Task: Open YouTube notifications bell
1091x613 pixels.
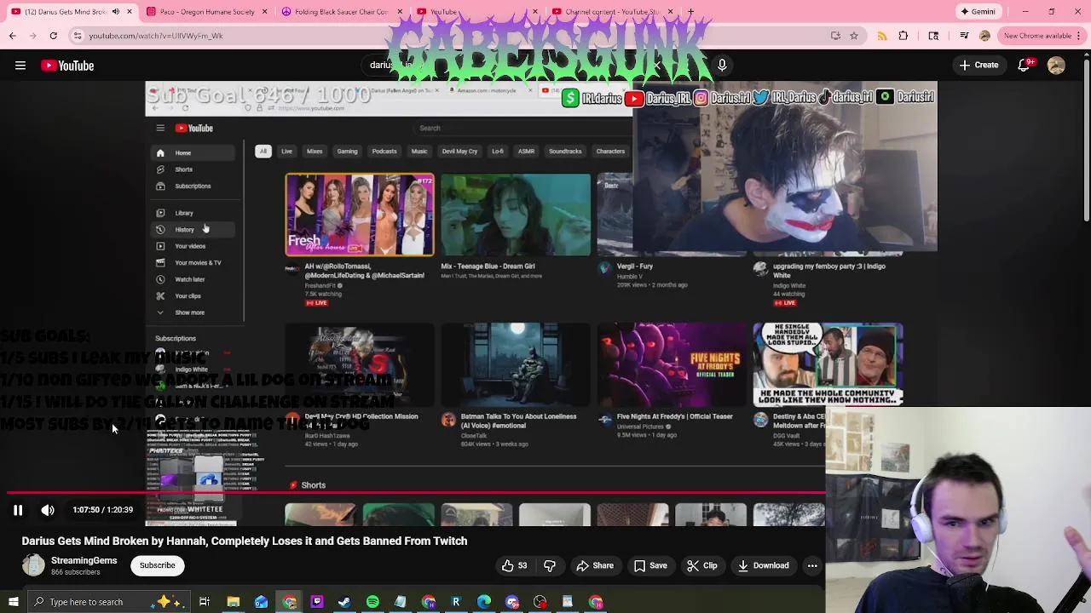Action: click(x=1025, y=65)
